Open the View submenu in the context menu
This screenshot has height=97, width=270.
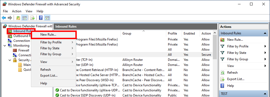[54, 62]
